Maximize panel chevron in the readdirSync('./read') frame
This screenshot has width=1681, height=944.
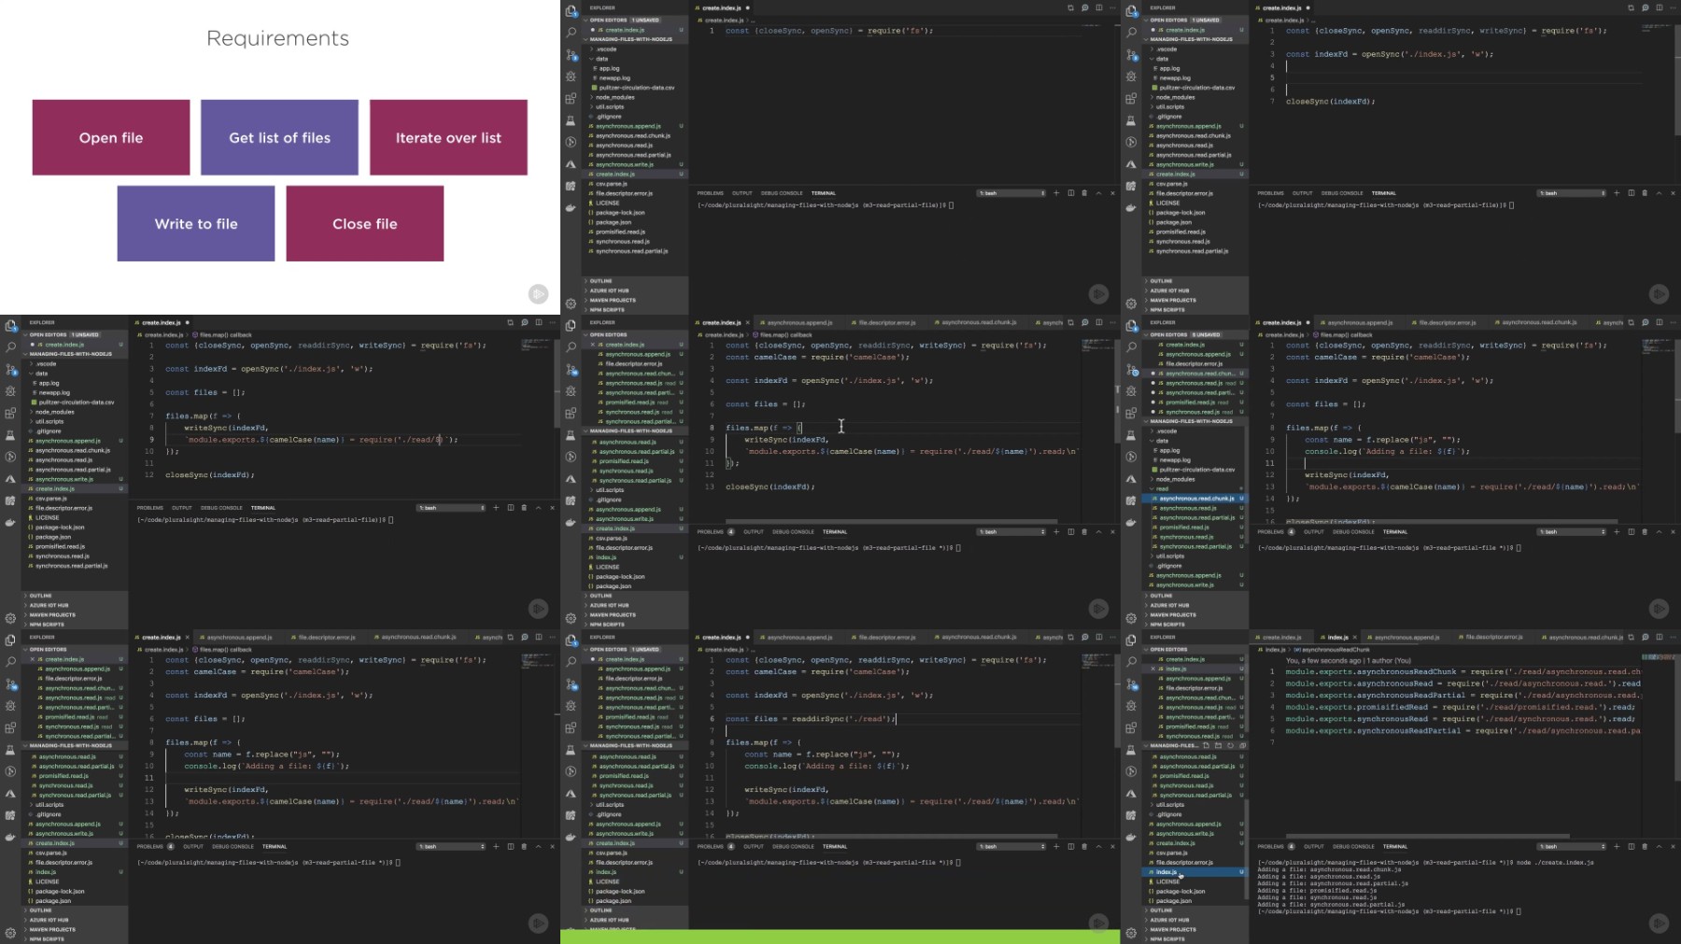point(1098,847)
